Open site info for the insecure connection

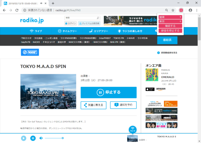pos(24,10)
